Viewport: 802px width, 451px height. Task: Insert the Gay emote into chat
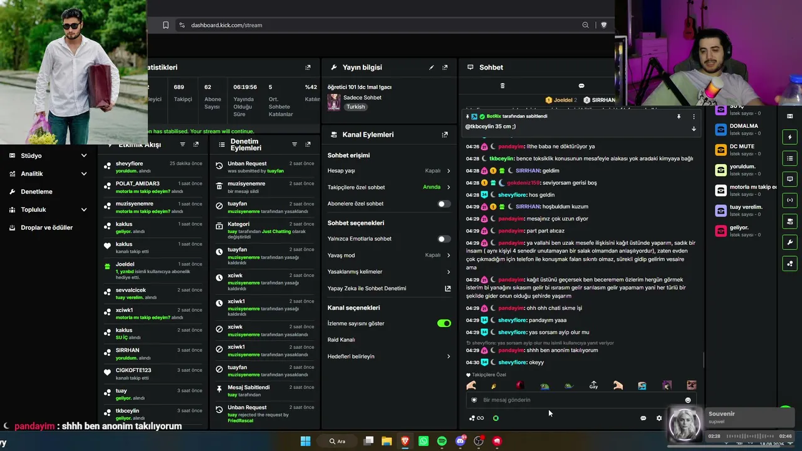pos(593,385)
